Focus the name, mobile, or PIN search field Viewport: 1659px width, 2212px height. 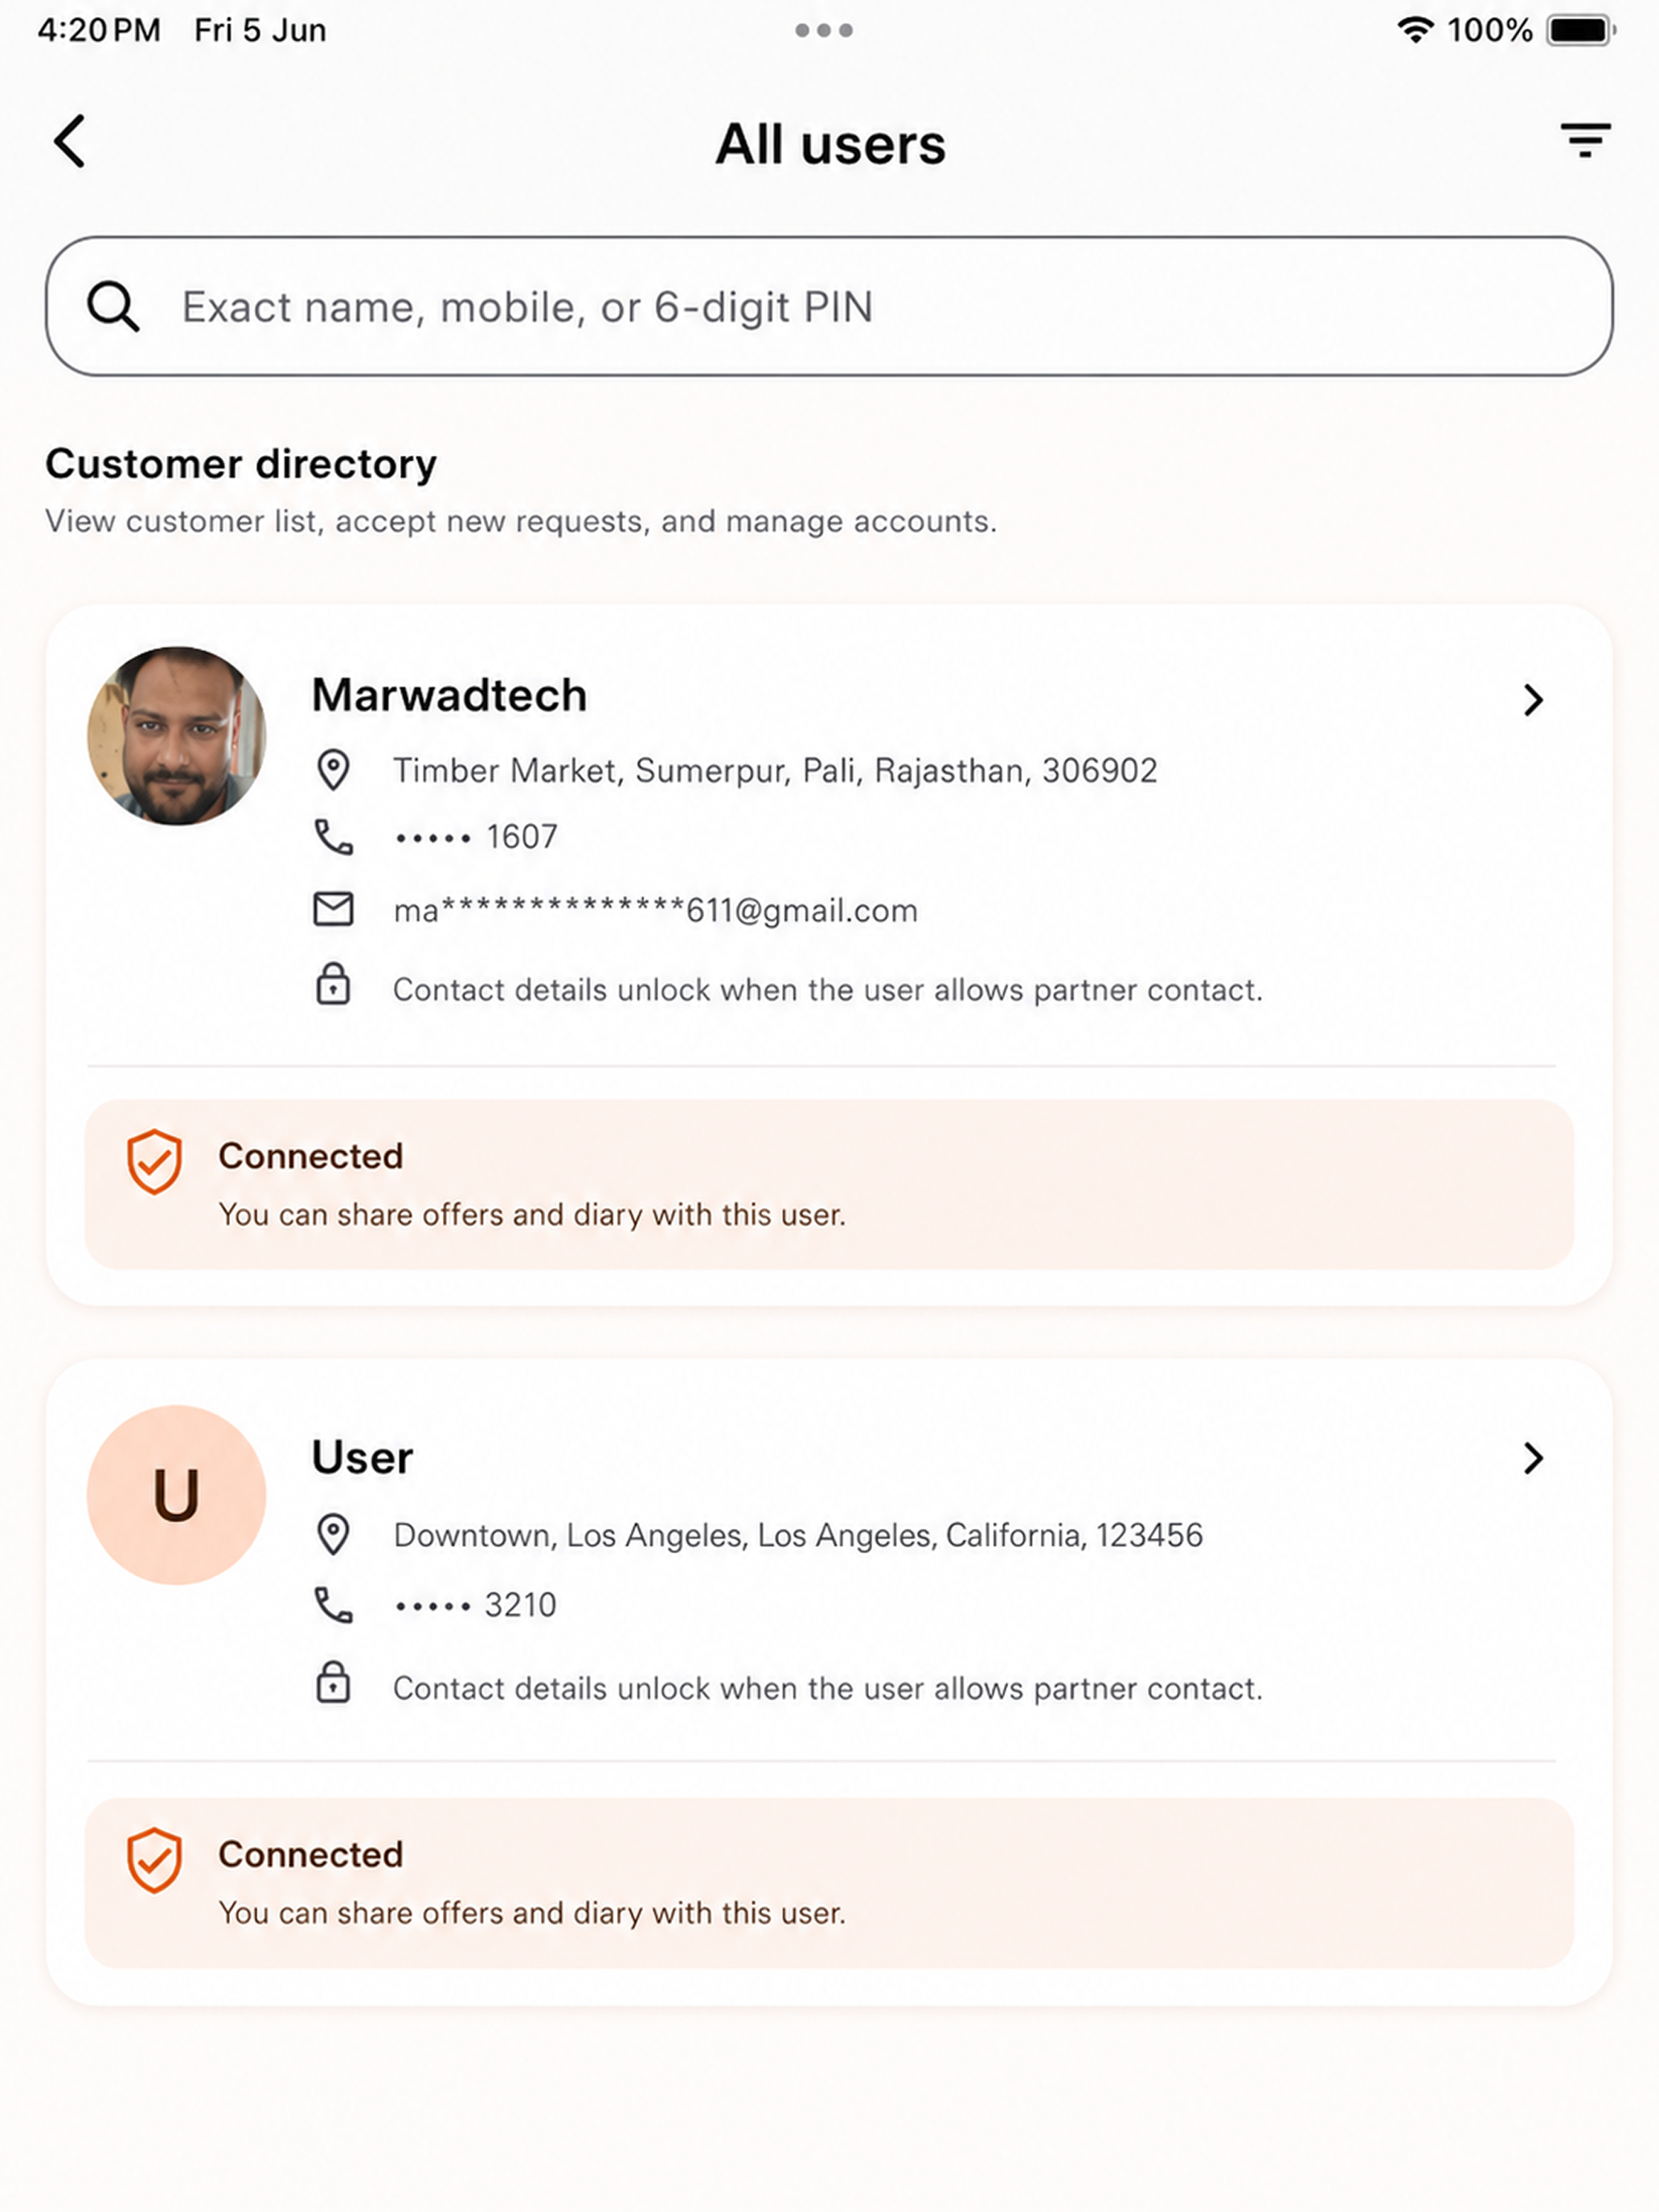click(x=829, y=306)
